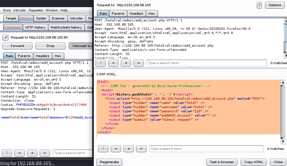Open the Help menu
Screen dimensions: 287x166
pos(64,10)
